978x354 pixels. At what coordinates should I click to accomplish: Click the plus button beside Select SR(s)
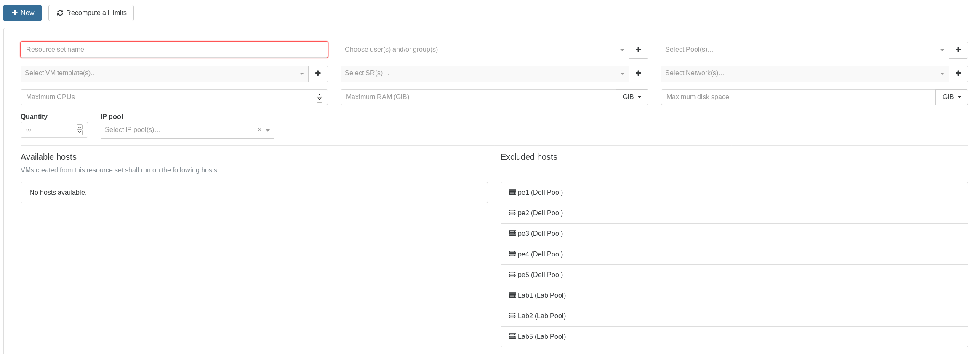click(x=638, y=73)
